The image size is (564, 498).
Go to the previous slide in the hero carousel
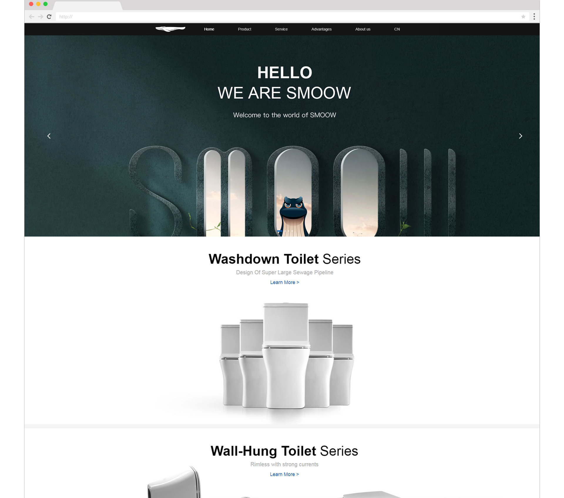49,136
